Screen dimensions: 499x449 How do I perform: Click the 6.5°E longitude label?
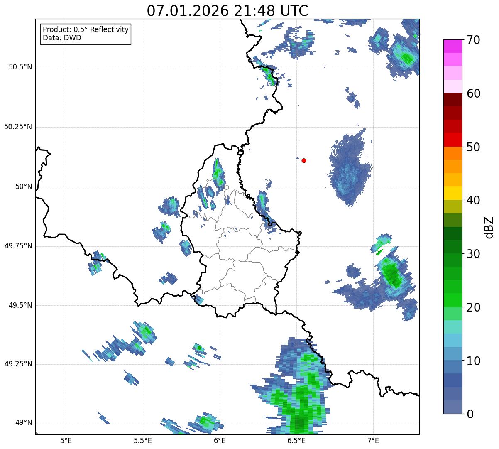[x=296, y=440]
